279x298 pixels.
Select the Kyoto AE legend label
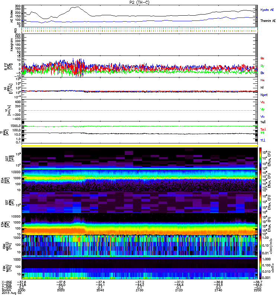[267, 10]
